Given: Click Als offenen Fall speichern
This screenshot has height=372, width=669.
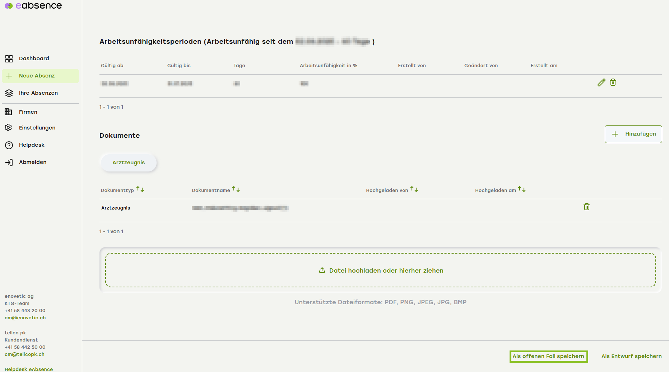Looking at the screenshot, I should [548, 356].
